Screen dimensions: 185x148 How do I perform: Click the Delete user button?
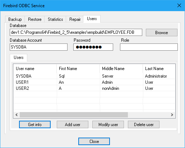coord(144,125)
